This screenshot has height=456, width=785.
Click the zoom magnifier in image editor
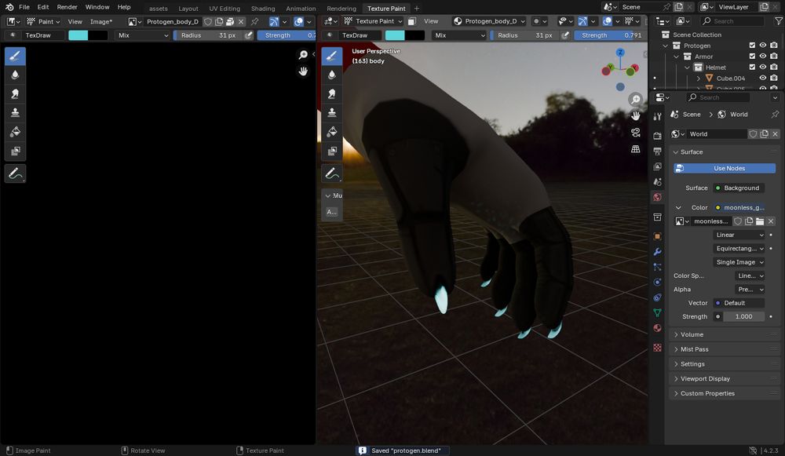tap(303, 55)
